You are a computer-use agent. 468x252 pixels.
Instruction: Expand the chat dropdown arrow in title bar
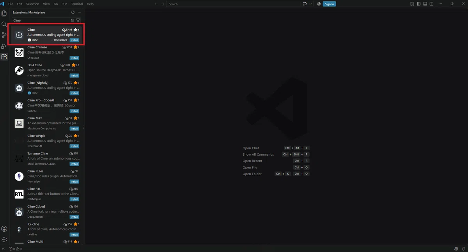point(311,4)
